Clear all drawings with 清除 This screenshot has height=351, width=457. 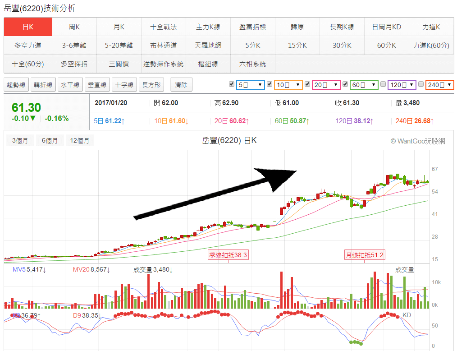[x=181, y=84]
